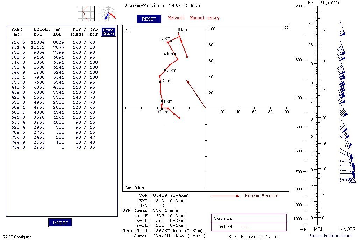Click the RAOB Config #1 label
The width and height of the screenshot is (358, 240).
17,237
